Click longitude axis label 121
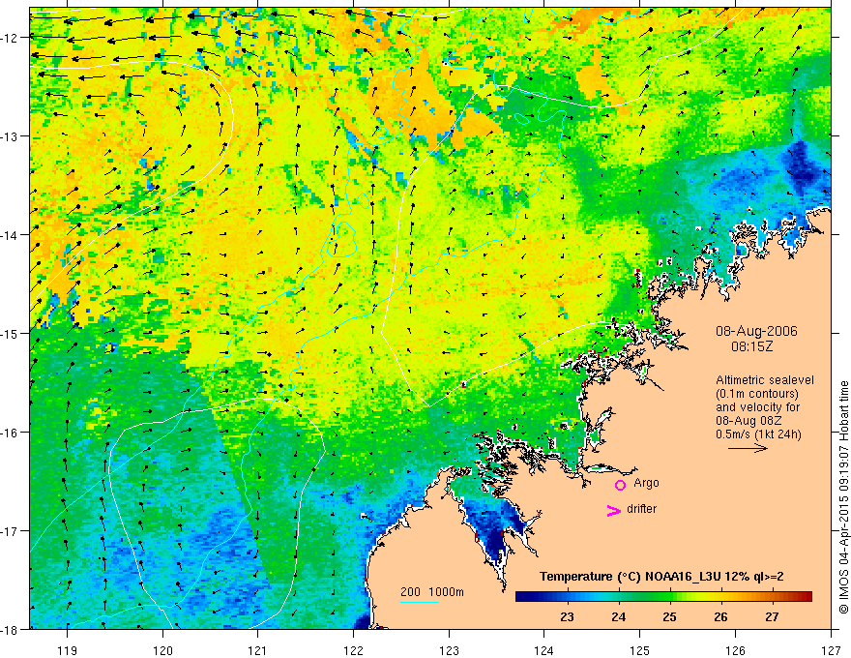This screenshot has width=851, height=658. 258,650
